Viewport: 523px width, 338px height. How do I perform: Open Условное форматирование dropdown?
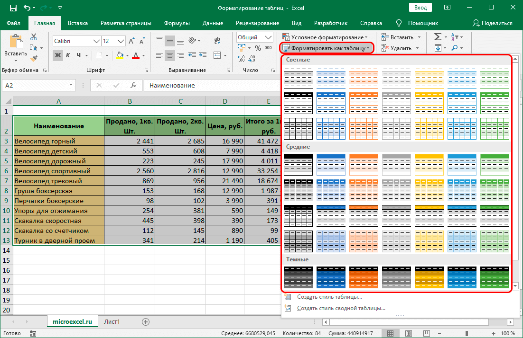(325, 37)
